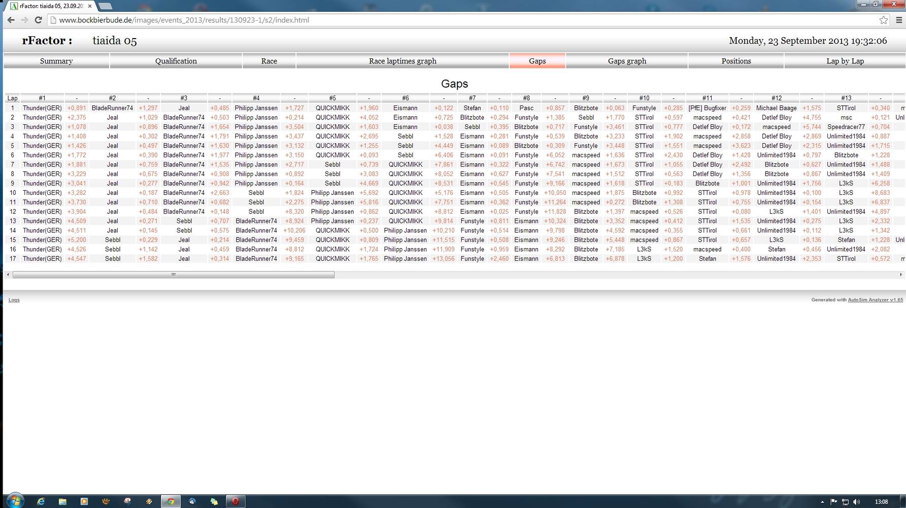Switch to the Summary tab
The width and height of the screenshot is (906, 508).
tap(56, 61)
